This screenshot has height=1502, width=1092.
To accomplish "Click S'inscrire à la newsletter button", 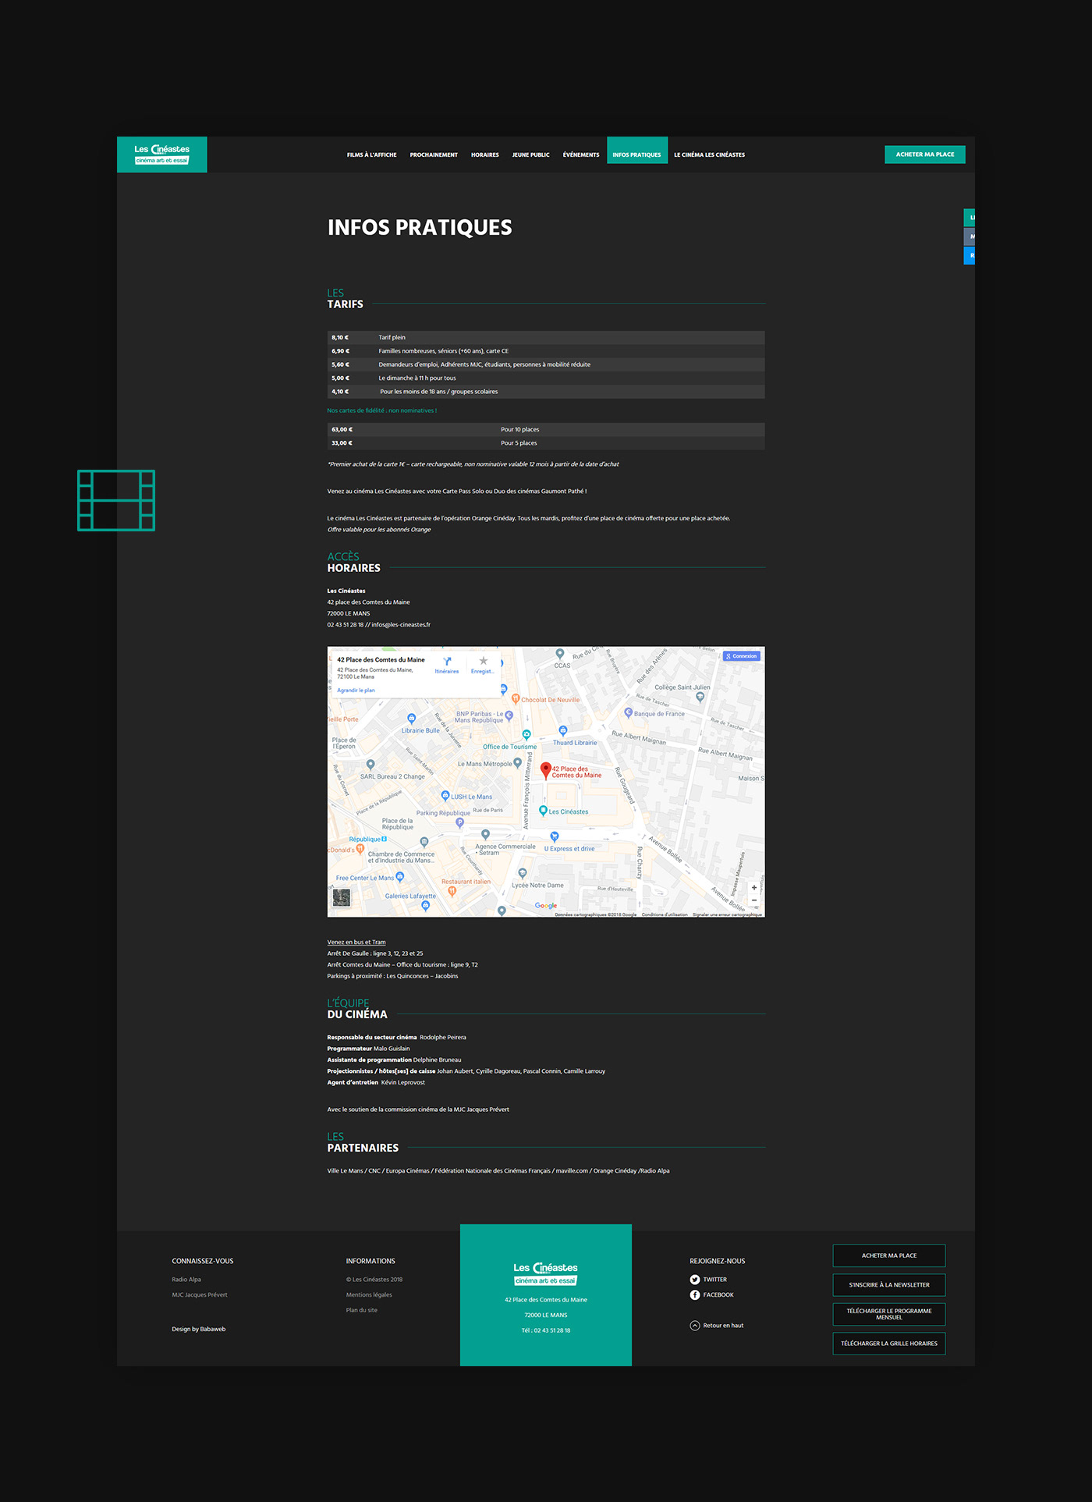I will pos(888,1285).
